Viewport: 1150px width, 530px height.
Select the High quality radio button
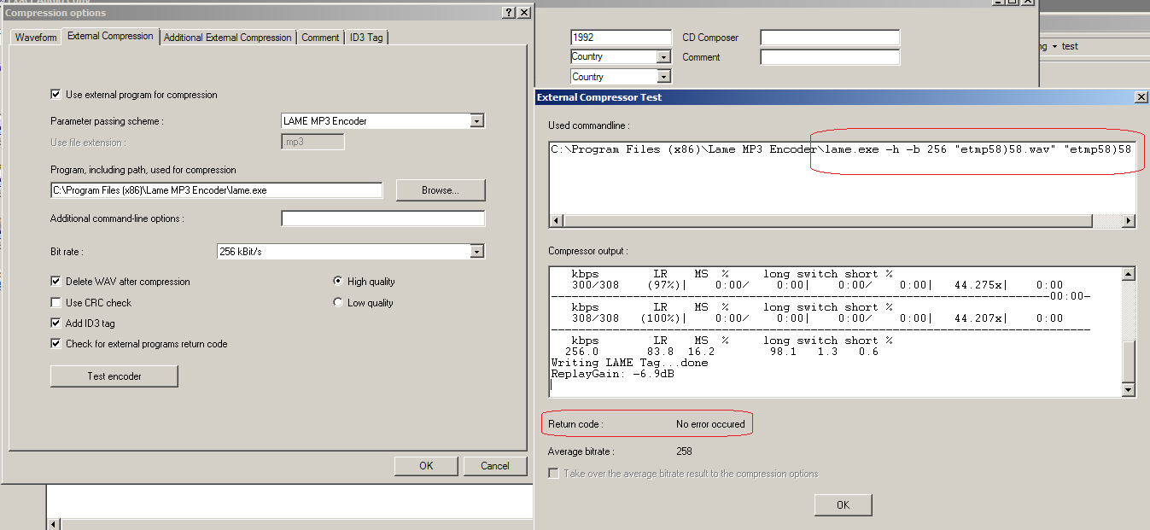(x=338, y=281)
